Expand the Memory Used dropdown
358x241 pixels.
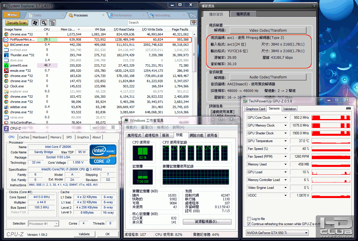pyautogui.click(x=285, y=164)
